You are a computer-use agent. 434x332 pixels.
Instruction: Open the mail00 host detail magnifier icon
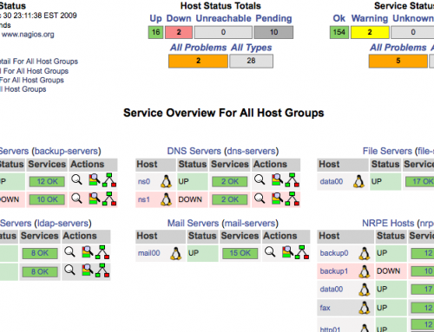pyautogui.click(x=270, y=252)
